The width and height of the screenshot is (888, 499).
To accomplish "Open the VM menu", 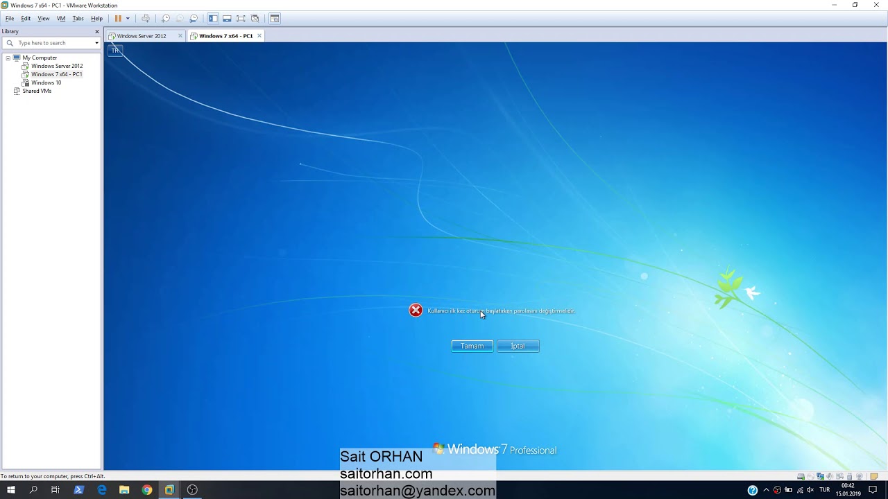I will point(61,19).
